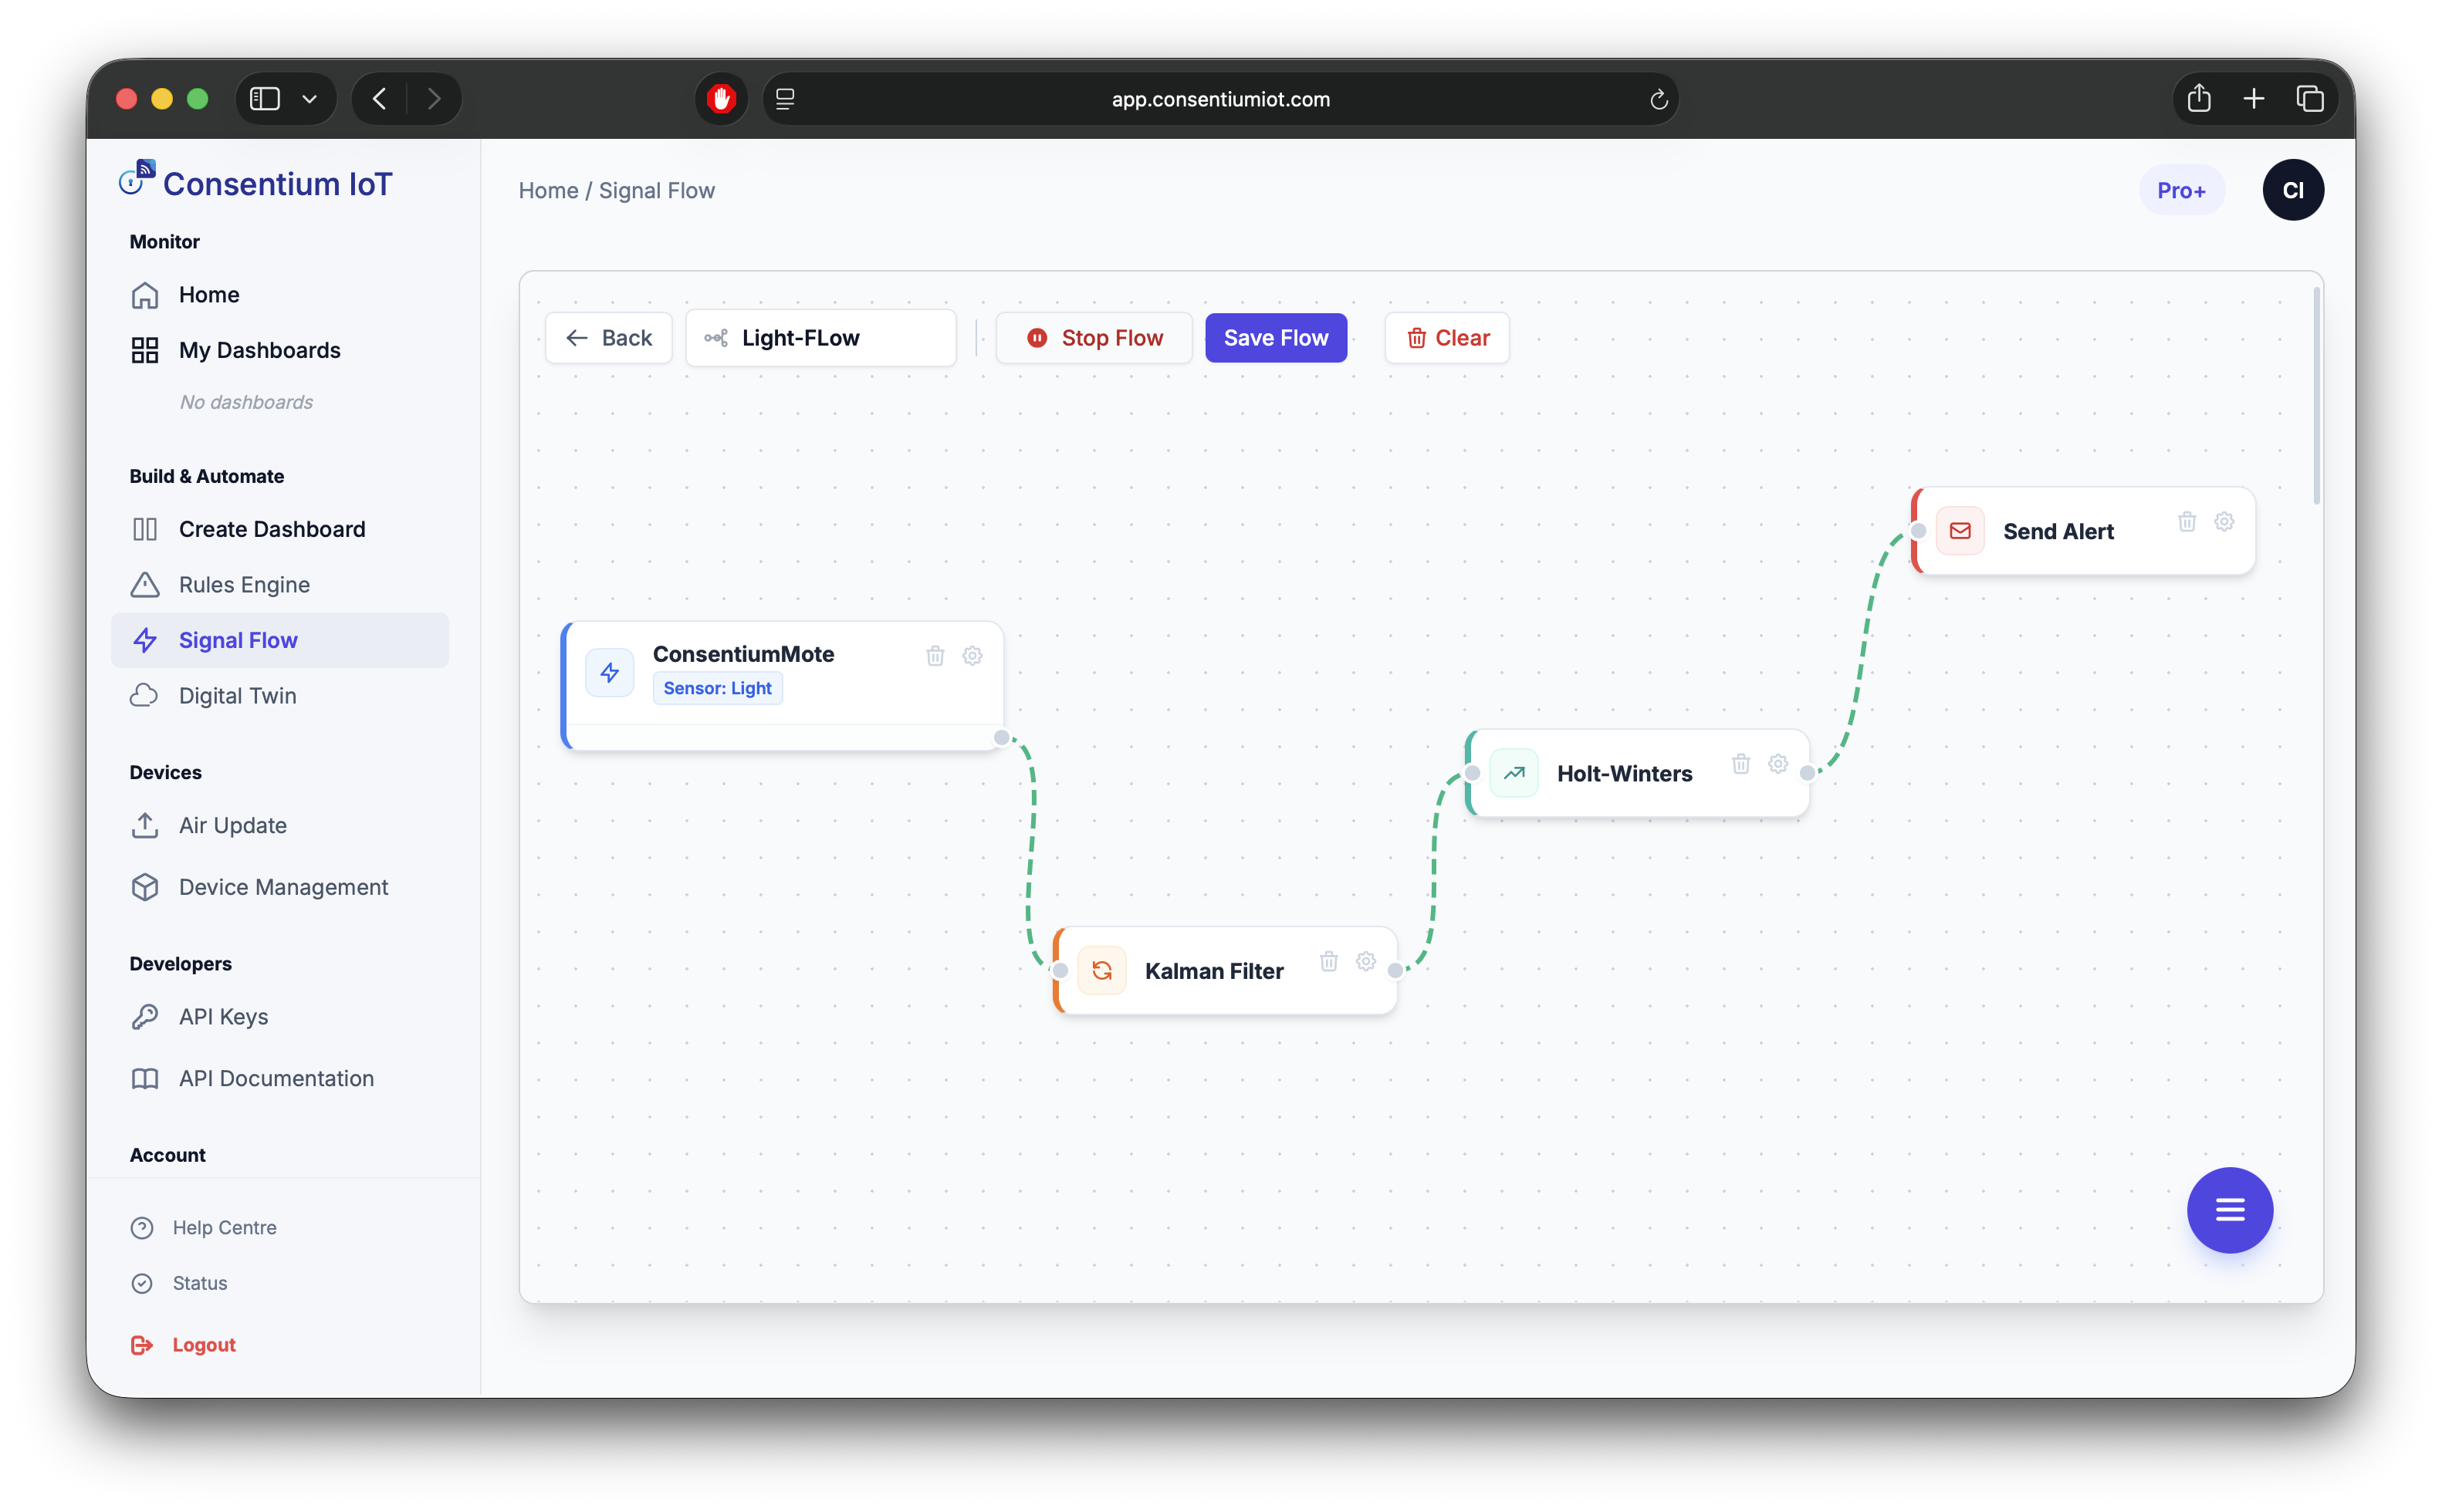Open My Dashboards in the sidebar
Screen dimensions: 2442x1512
pos(280,350)
